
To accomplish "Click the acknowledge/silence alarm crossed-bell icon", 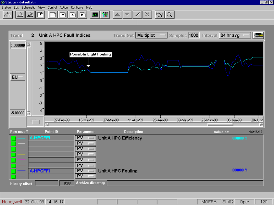I will point(30,15).
